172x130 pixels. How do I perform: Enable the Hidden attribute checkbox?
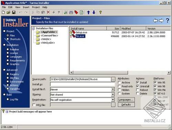(119, 90)
